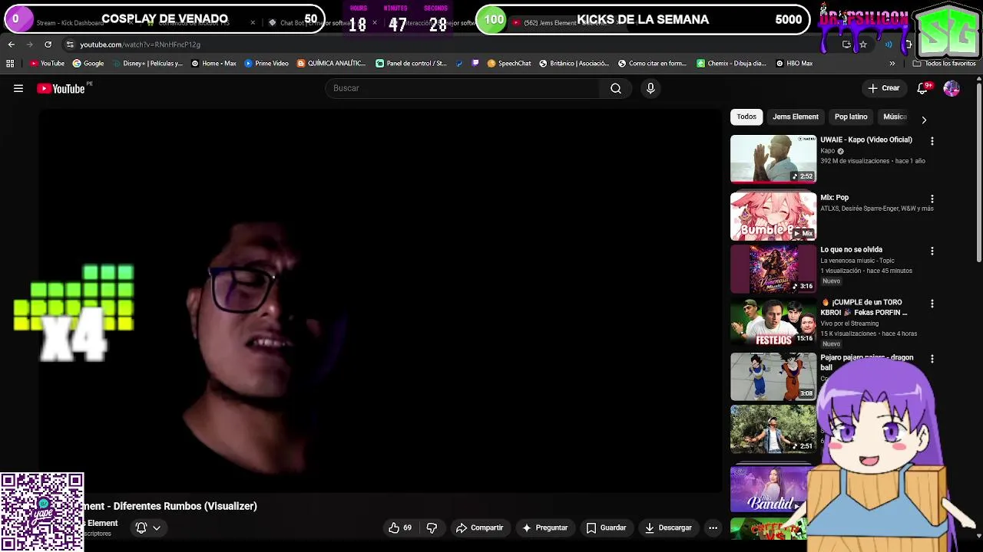Open the Británico bookmark
Screen dimensions: 983x552
click(x=574, y=64)
